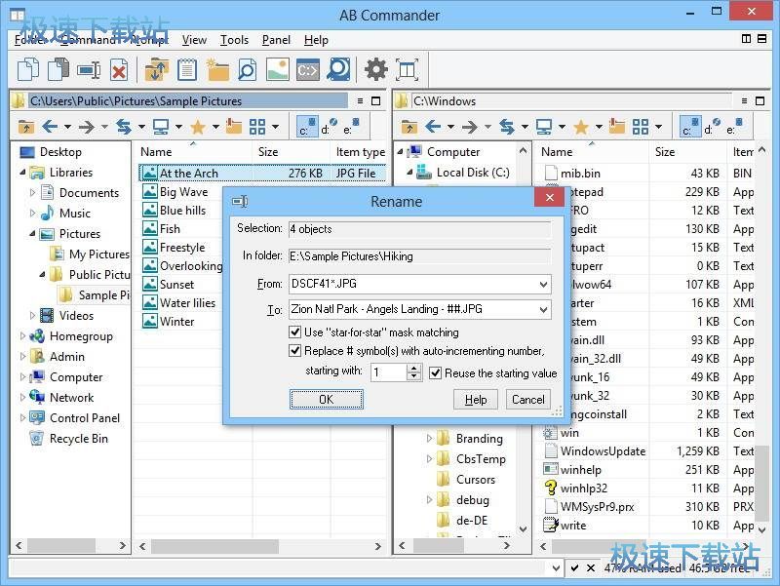
Task: Click the Rename icon in main toolbar
Action: click(x=89, y=69)
